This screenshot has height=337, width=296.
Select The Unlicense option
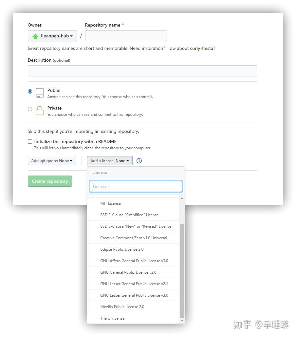pos(112,318)
